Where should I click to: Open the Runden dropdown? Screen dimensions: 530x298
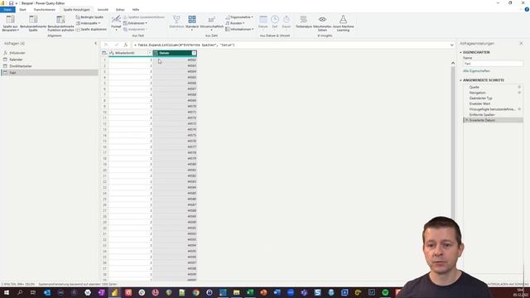235,23
